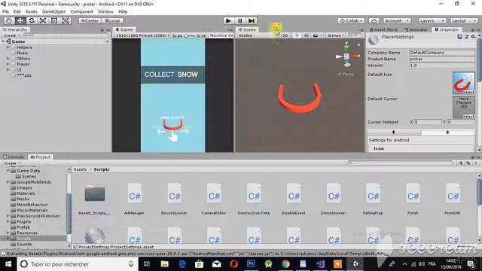Select DestroyOverTime script file
This screenshot has width=482, height=271.
(x=254, y=198)
